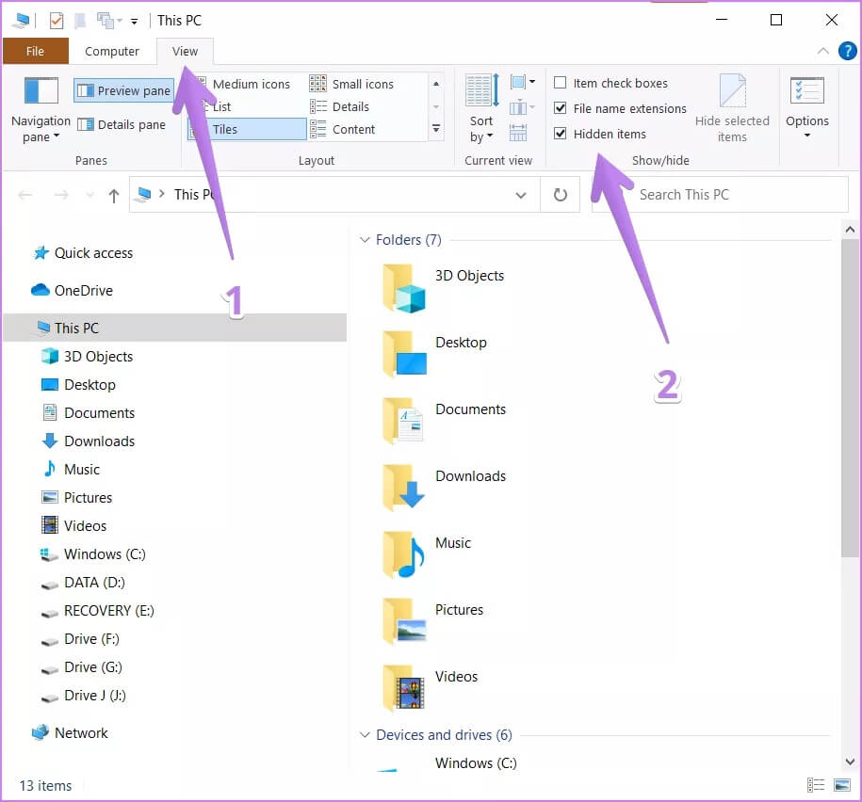Collapse the ribbon with the chevron
The height and width of the screenshot is (802, 862).
click(x=822, y=51)
